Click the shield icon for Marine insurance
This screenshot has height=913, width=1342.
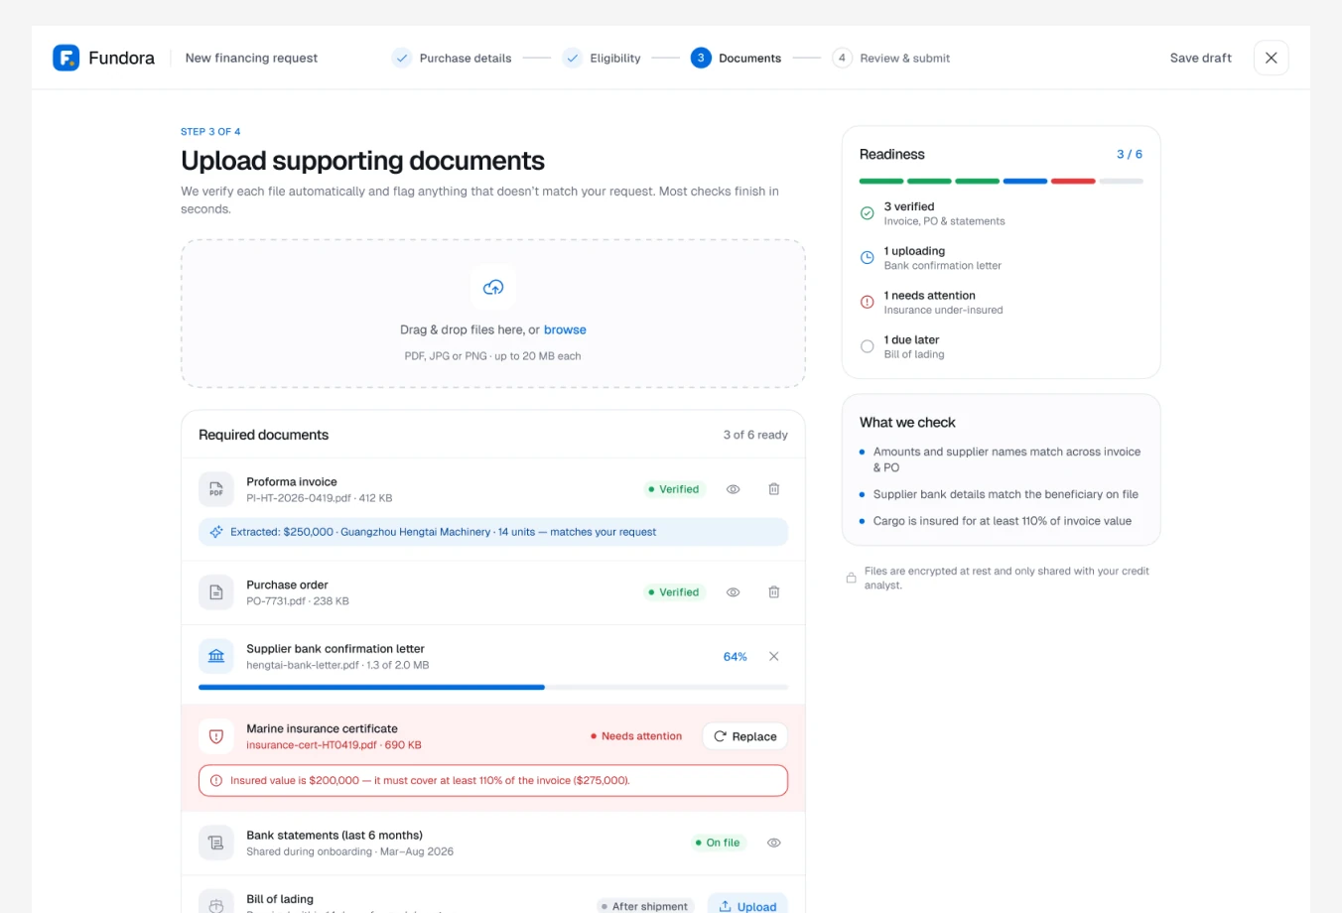[216, 736]
